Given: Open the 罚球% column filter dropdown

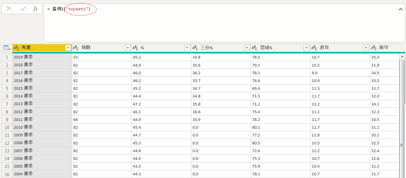Looking at the screenshot, I should 306,48.
